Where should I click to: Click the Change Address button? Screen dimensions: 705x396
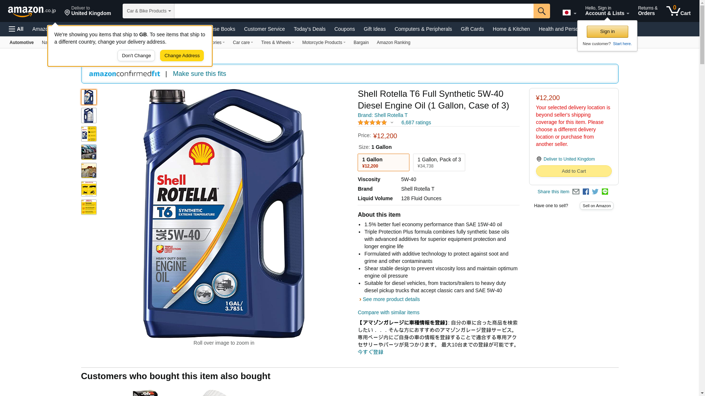pos(182,56)
